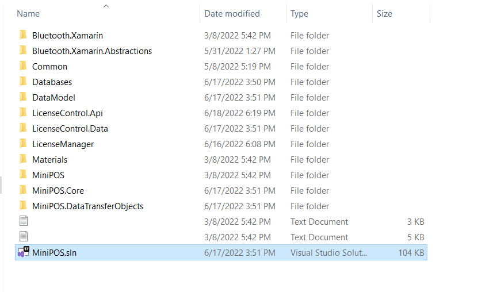Sort files by Date modified column

pyautogui.click(x=232, y=14)
